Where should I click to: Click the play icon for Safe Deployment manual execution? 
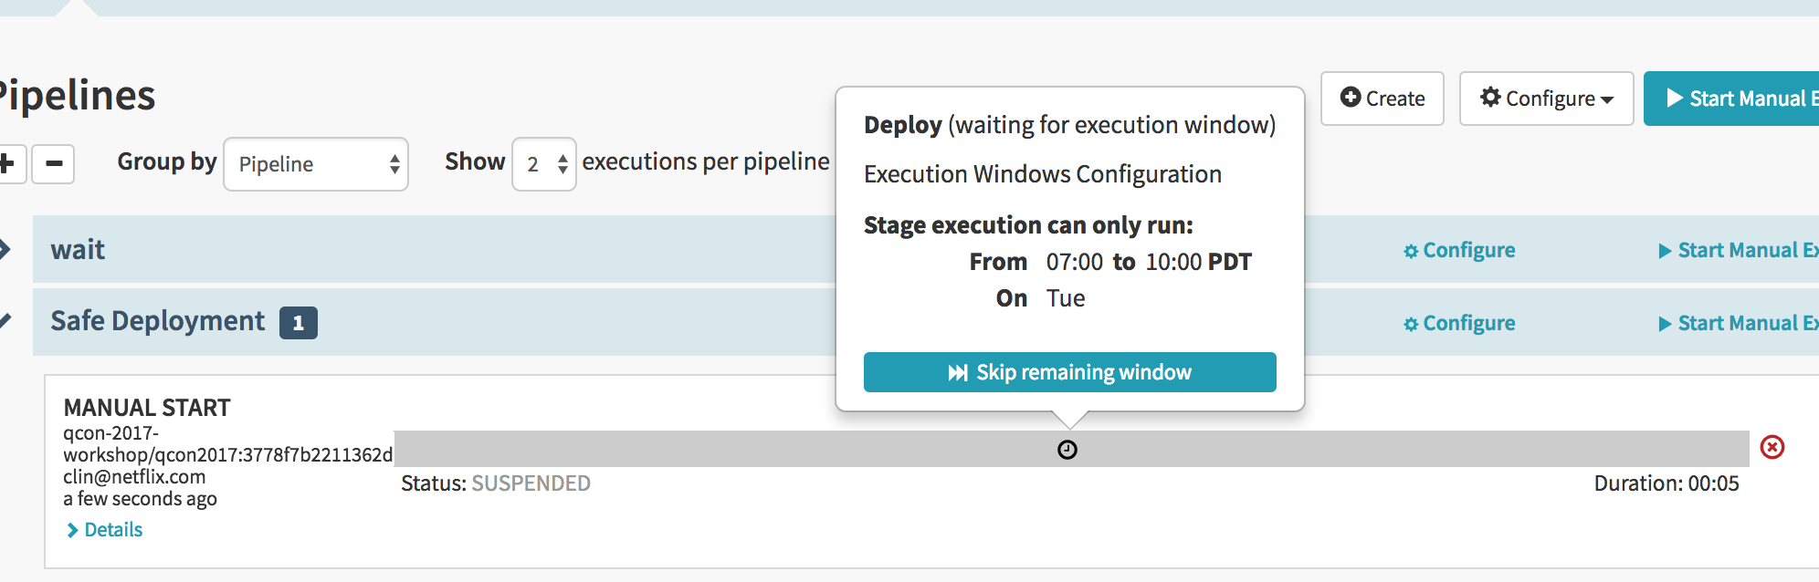coord(1665,324)
